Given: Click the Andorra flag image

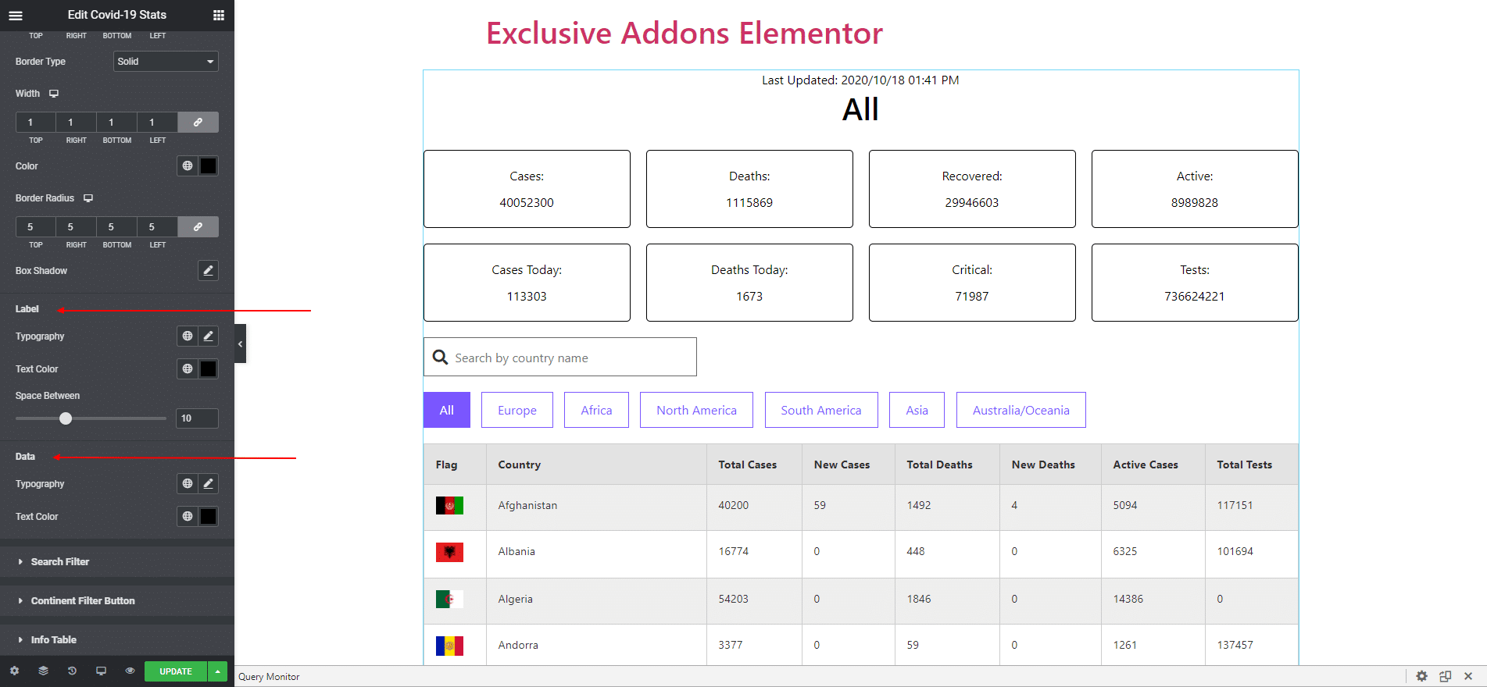Looking at the screenshot, I should coord(449,646).
